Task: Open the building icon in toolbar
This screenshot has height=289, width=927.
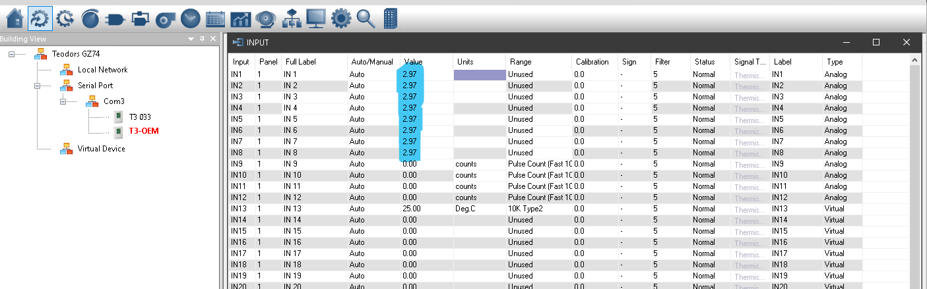Action: point(391,18)
